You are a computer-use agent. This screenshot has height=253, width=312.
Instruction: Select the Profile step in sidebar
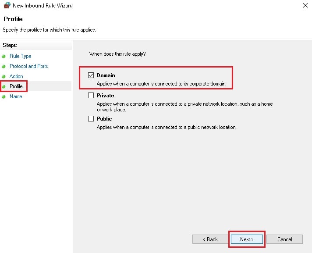[x=16, y=86]
